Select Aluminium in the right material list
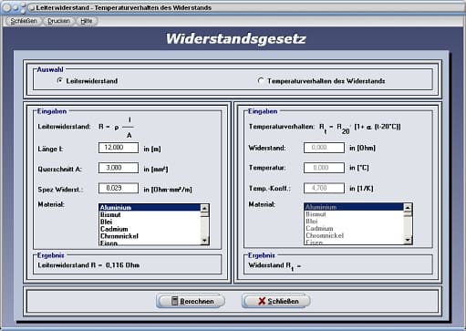The height and width of the screenshot is (331, 466). [354, 207]
